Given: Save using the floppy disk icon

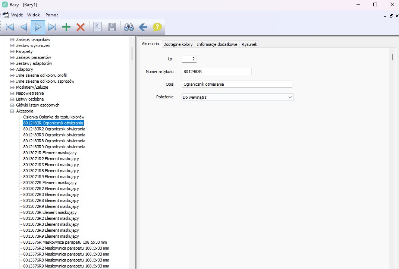Looking at the screenshot, I should [x=112, y=27].
